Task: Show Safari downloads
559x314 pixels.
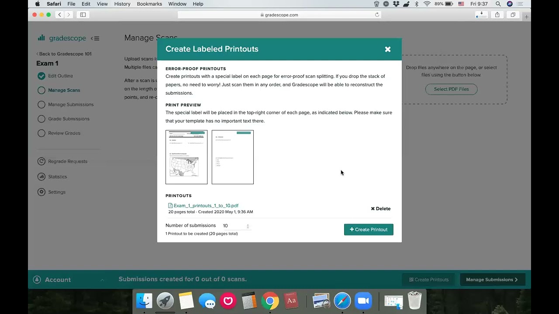Action: click(x=481, y=15)
